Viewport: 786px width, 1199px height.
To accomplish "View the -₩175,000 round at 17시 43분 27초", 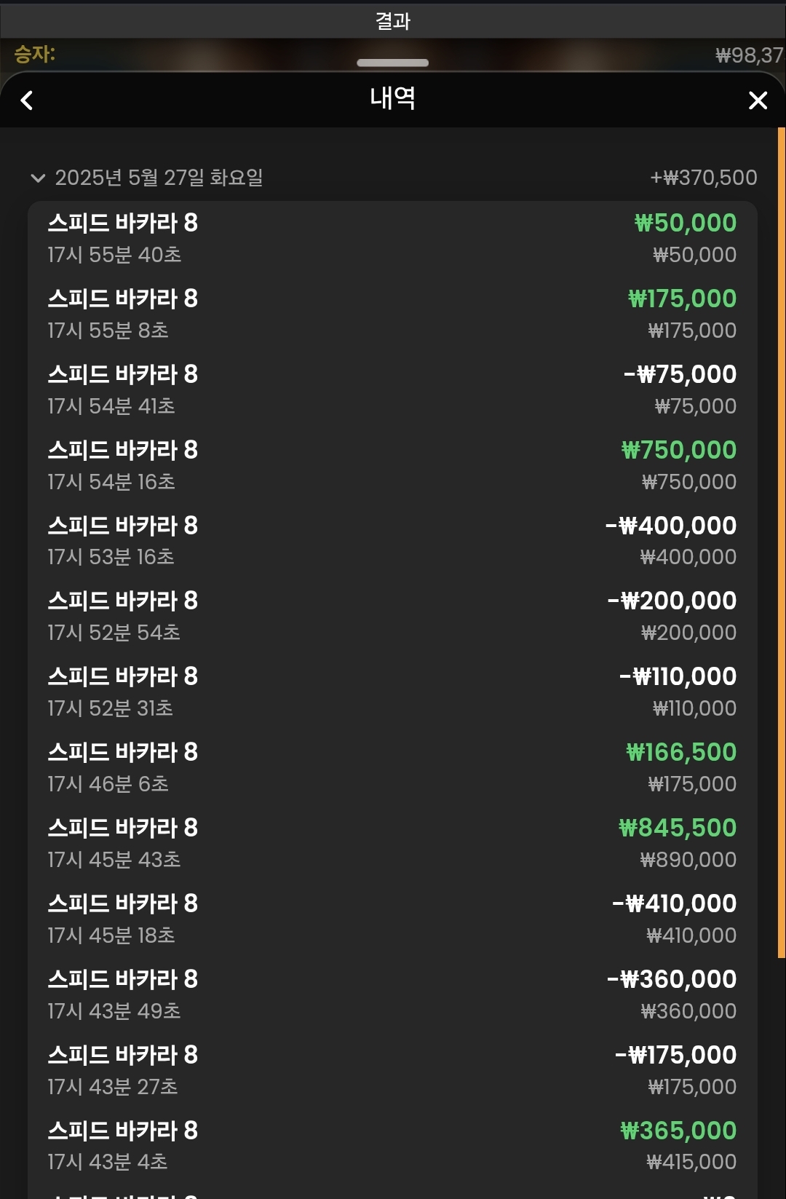I will pos(393,1070).
